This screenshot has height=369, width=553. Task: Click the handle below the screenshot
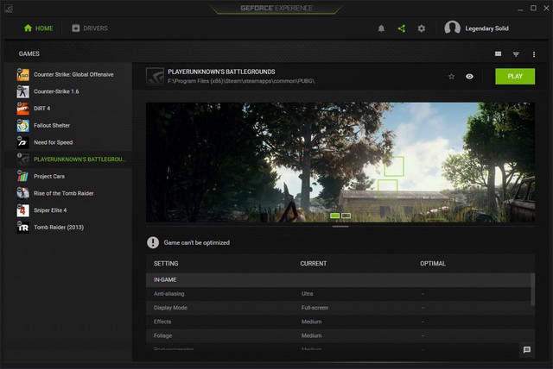pos(340,227)
